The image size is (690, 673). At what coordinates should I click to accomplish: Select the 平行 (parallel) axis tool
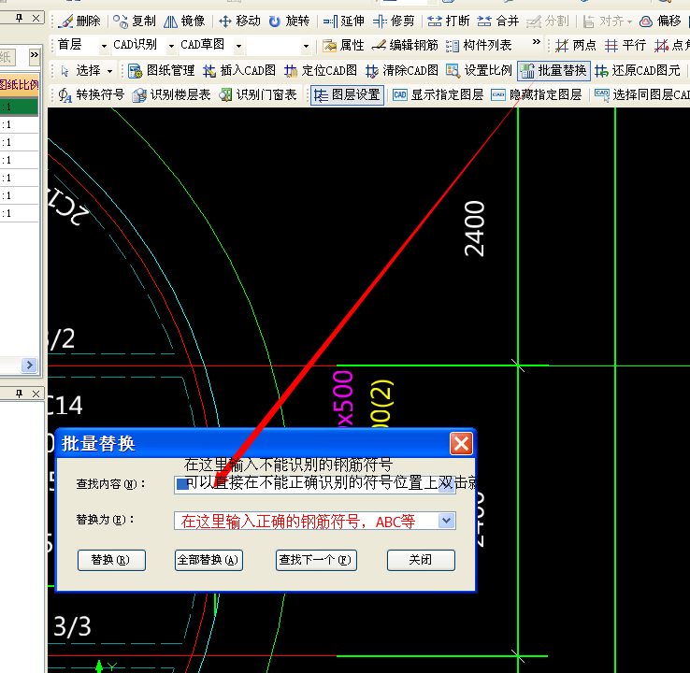click(625, 45)
